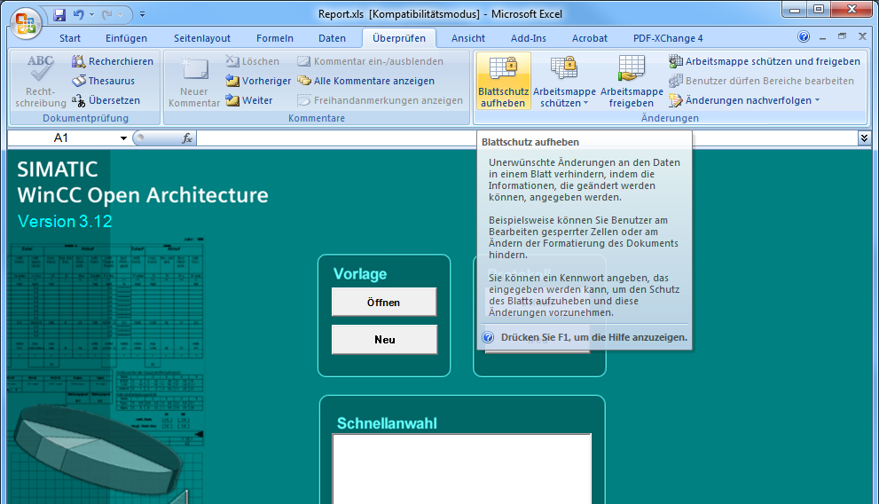Open Änderungen nachverfolgen dropdown
Image resolution: width=879 pixels, height=504 pixels.
(744, 100)
